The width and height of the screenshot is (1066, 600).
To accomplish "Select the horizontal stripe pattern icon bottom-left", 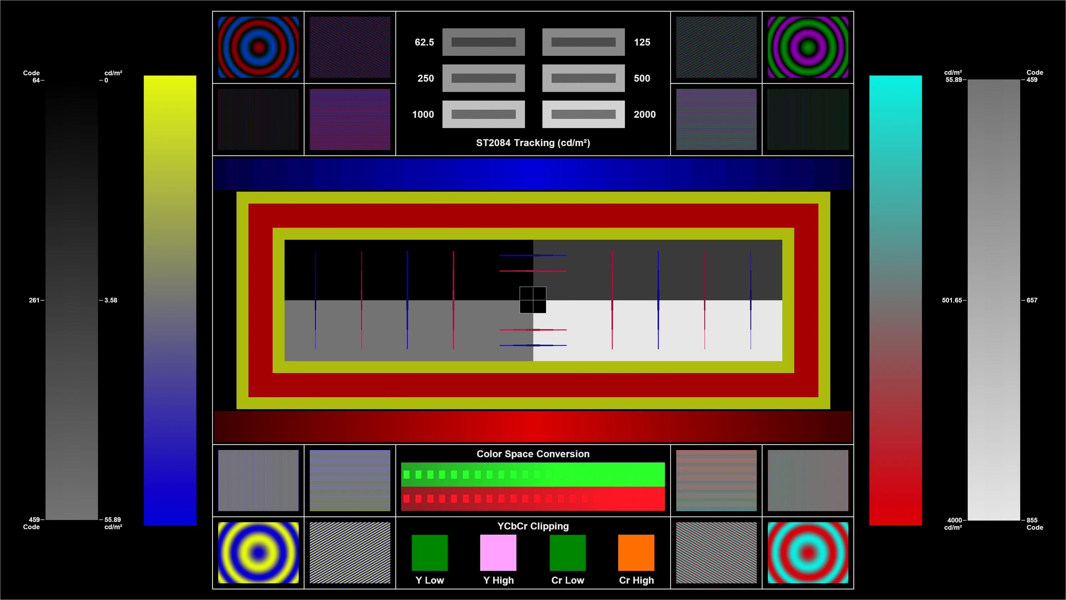I will coord(349,480).
